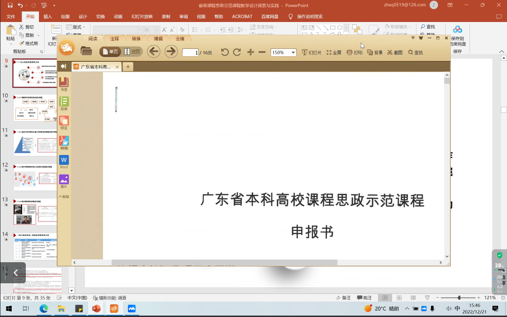Select the 审阅 ribbon tab in PowerPoint
Screen dimensions: 507x317
coord(183,16)
